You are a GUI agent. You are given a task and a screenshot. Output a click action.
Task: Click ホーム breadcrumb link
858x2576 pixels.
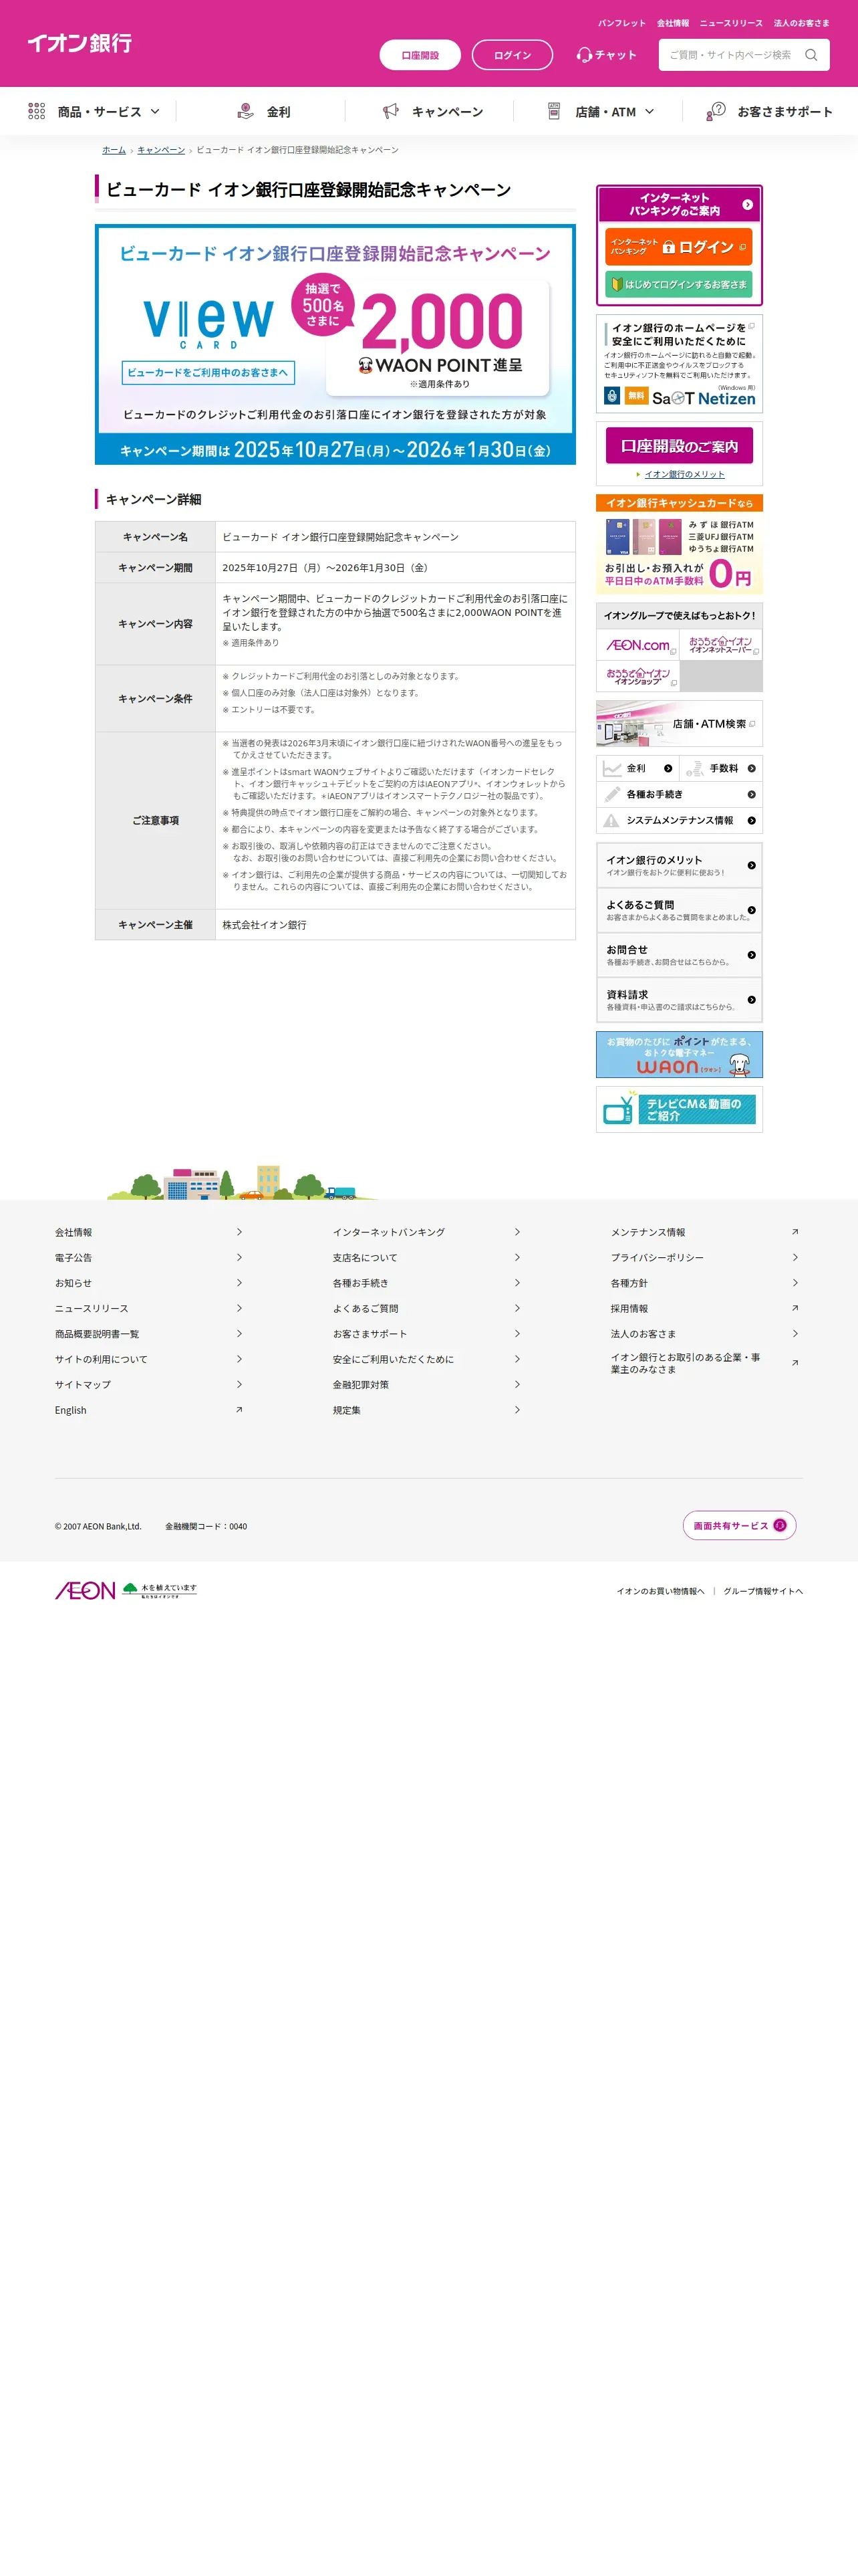click(114, 150)
